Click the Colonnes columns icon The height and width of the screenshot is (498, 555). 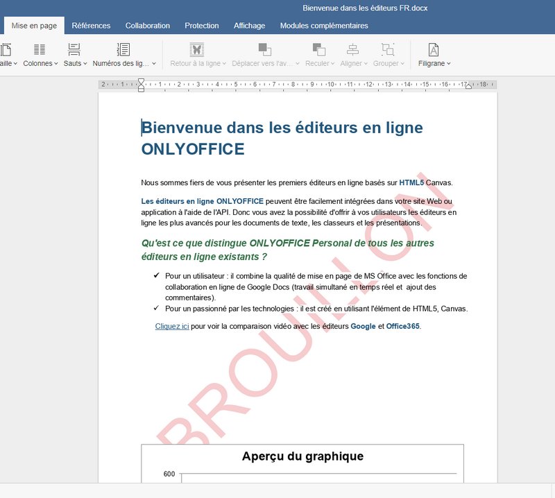pos(40,49)
